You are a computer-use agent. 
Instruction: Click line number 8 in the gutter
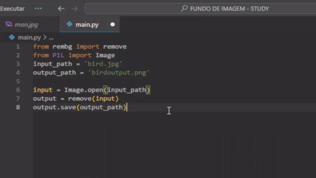click(x=18, y=107)
